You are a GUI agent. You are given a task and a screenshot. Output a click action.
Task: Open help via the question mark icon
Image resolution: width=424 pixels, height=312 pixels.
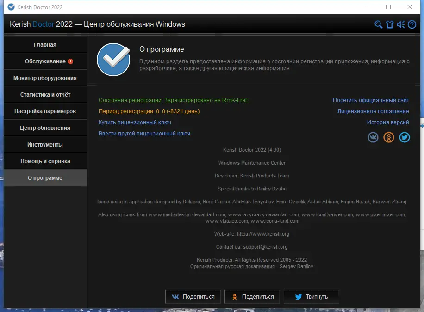[x=412, y=24]
